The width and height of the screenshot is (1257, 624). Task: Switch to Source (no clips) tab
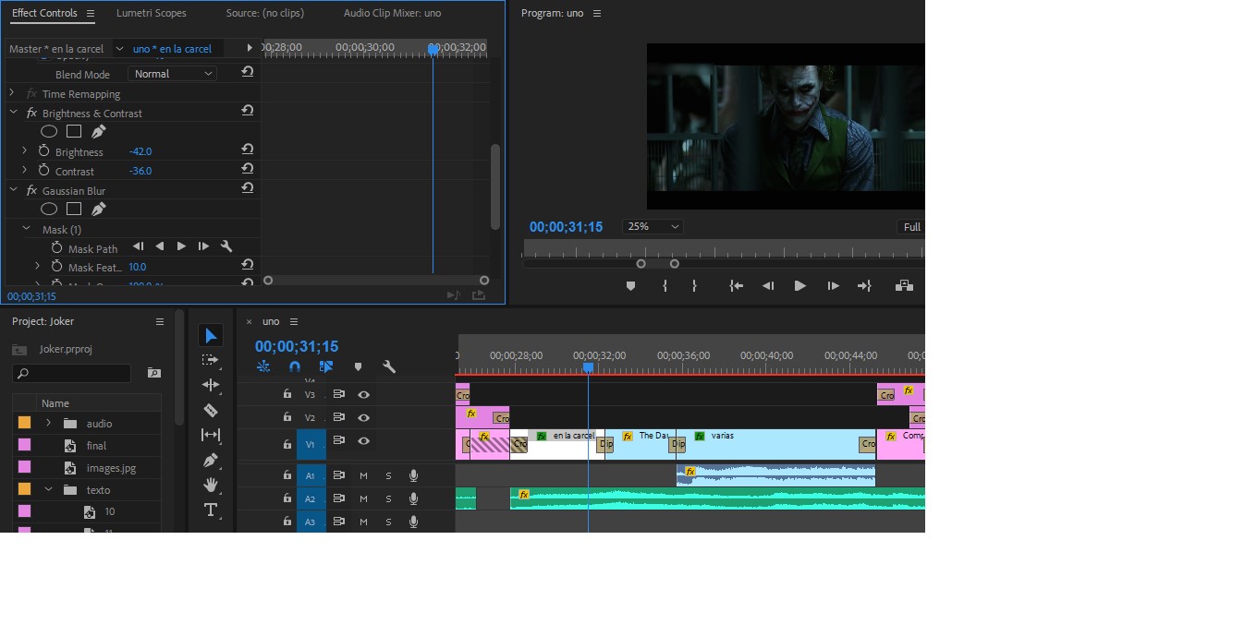(x=264, y=13)
